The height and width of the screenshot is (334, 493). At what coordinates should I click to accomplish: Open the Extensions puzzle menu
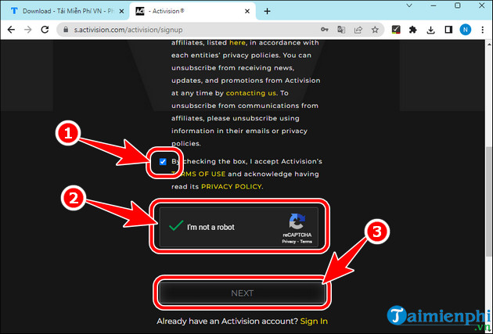click(x=413, y=30)
